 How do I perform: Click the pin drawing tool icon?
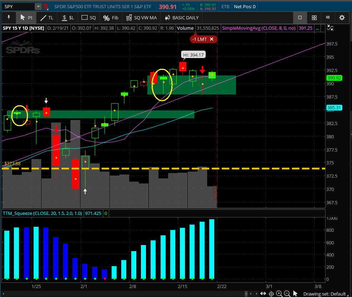click(x=9, y=18)
